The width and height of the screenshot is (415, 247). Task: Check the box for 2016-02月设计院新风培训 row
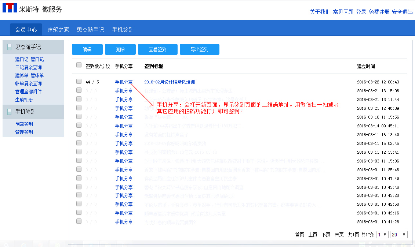pyautogui.click(x=79, y=81)
